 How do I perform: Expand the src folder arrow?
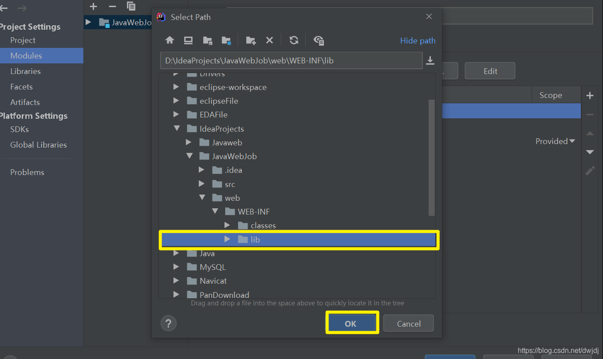[201, 184]
